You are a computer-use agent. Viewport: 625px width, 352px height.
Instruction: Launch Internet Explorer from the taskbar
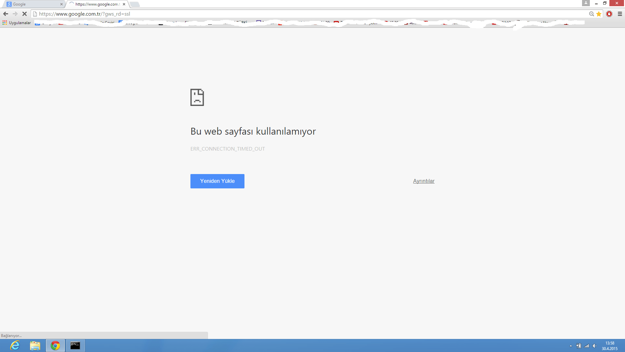tap(15, 345)
